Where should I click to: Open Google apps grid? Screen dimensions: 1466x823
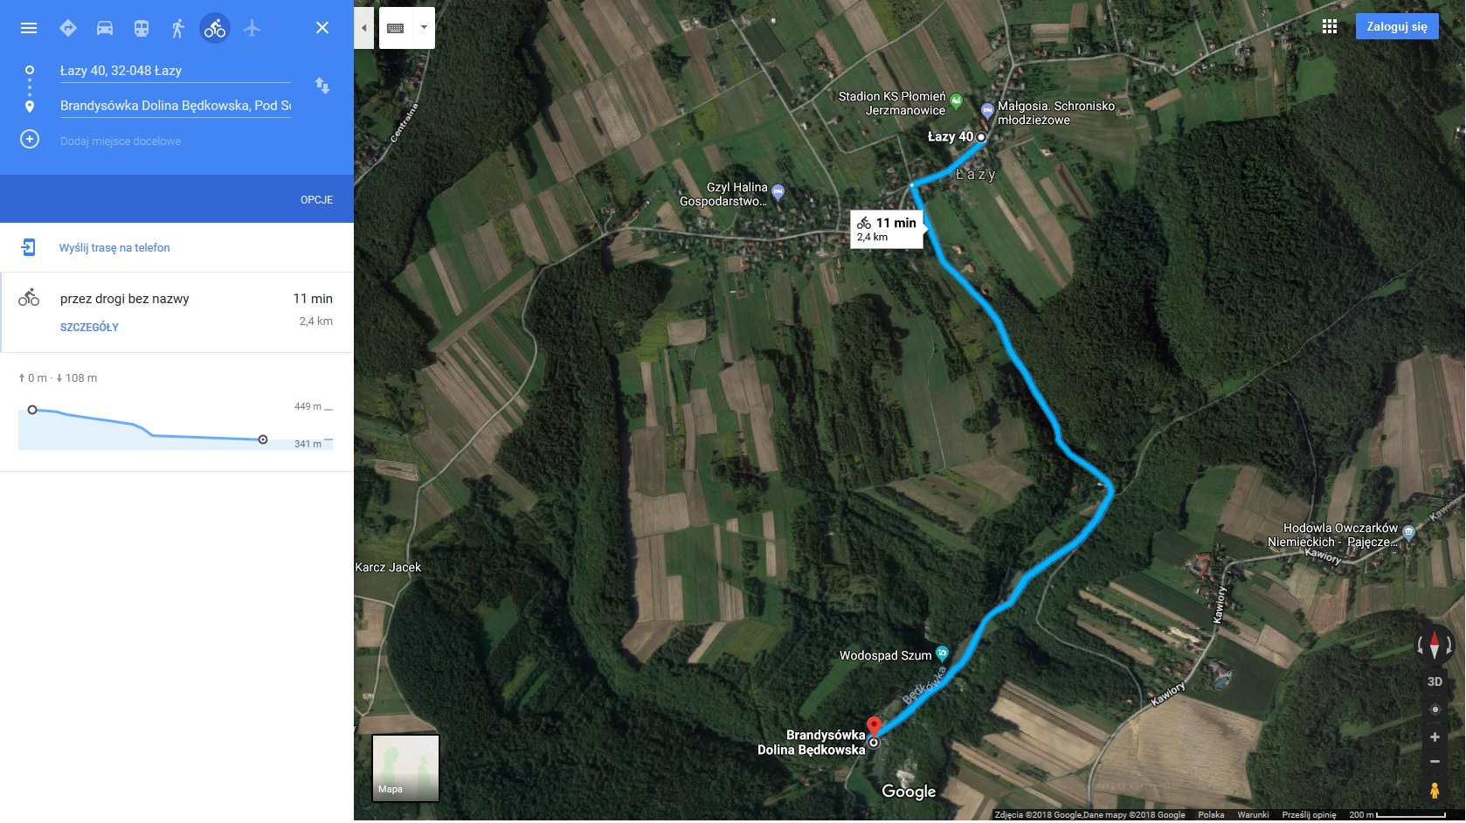click(1330, 27)
